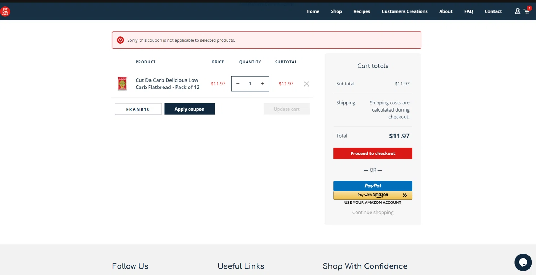Open the Contact page
The image size is (536, 275).
(493, 11)
